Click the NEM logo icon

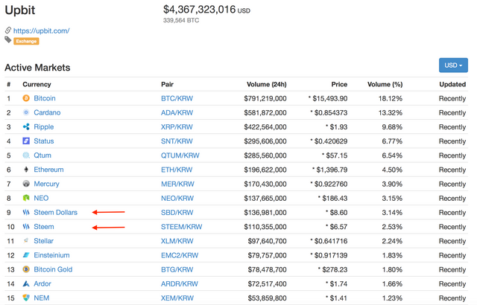(x=26, y=298)
